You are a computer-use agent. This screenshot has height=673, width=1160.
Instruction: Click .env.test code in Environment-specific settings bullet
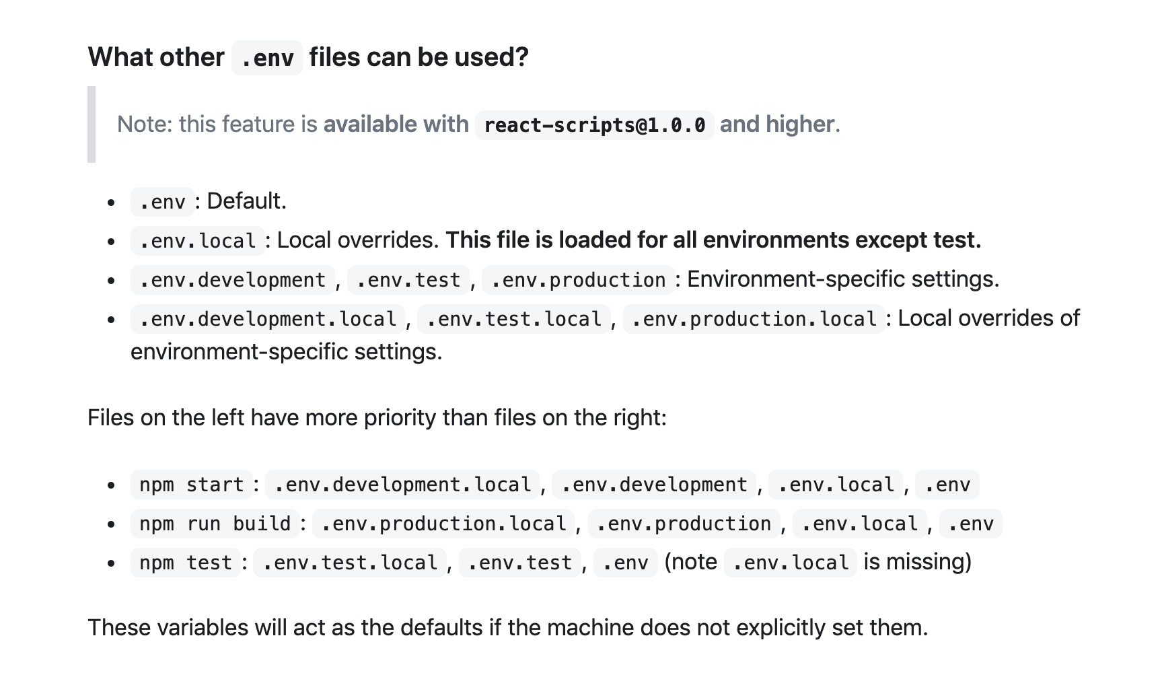[x=408, y=279]
